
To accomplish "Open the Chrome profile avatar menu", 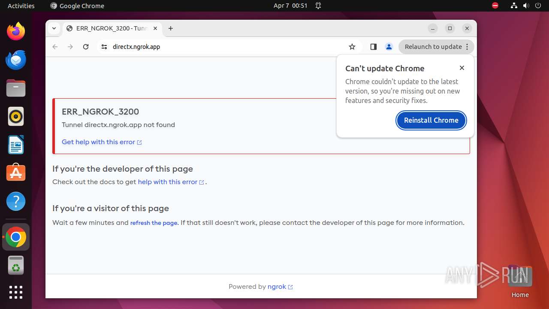I will tap(389, 47).
